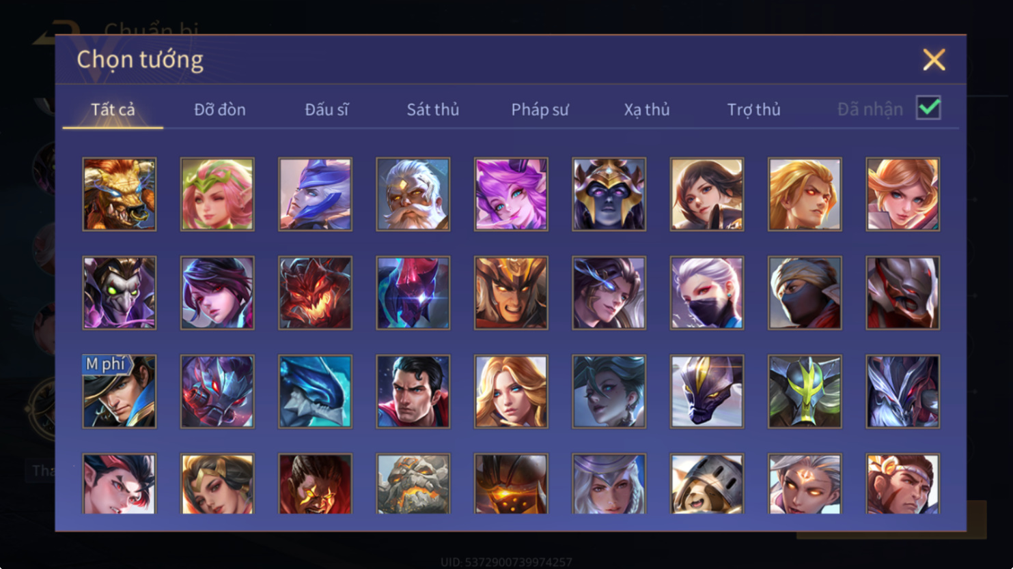Pick the masked white-haired ninja girl hero
This screenshot has width=1013, height=569.
pos(707,293)
